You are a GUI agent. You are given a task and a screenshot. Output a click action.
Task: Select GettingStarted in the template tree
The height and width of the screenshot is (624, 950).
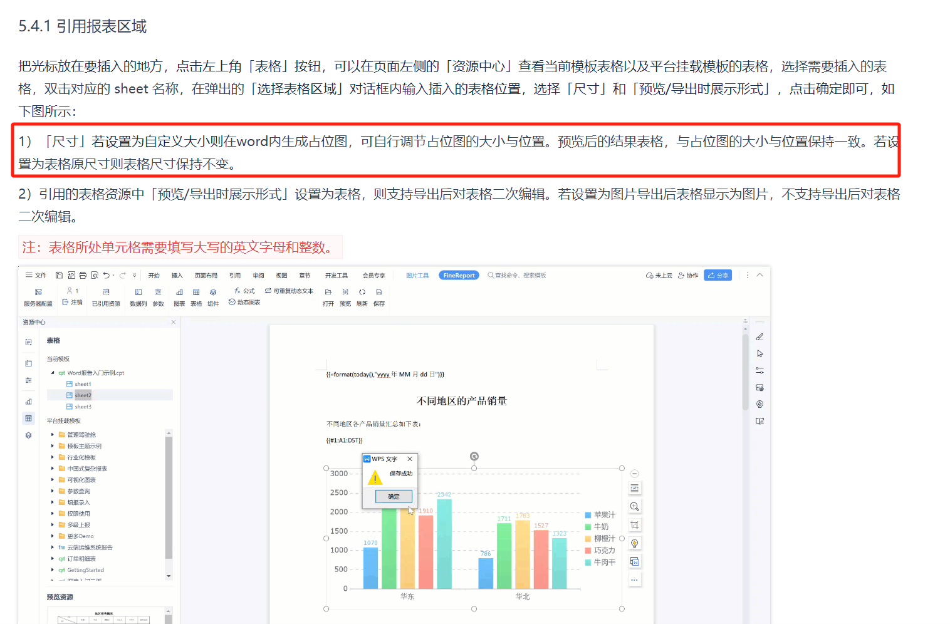85,570
